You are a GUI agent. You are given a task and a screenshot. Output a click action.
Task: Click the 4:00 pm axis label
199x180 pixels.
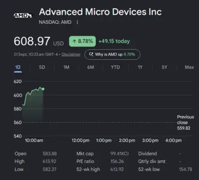point(174,140)
